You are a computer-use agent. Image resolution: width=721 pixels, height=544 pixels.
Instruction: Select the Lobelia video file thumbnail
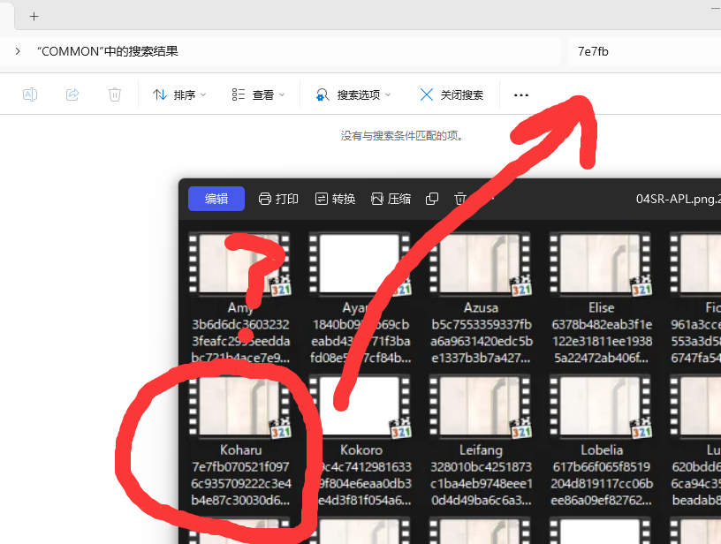click(x=601, y=406)
